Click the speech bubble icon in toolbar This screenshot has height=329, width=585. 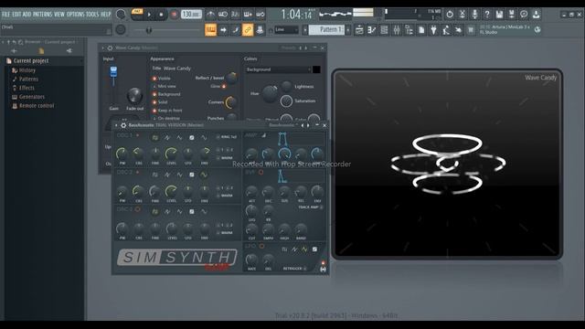click(524, 15)
